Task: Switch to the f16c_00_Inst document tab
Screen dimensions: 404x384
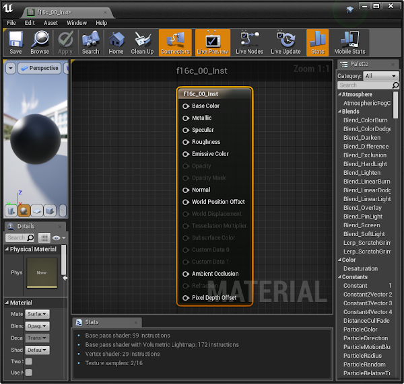Action: [67, 12]
